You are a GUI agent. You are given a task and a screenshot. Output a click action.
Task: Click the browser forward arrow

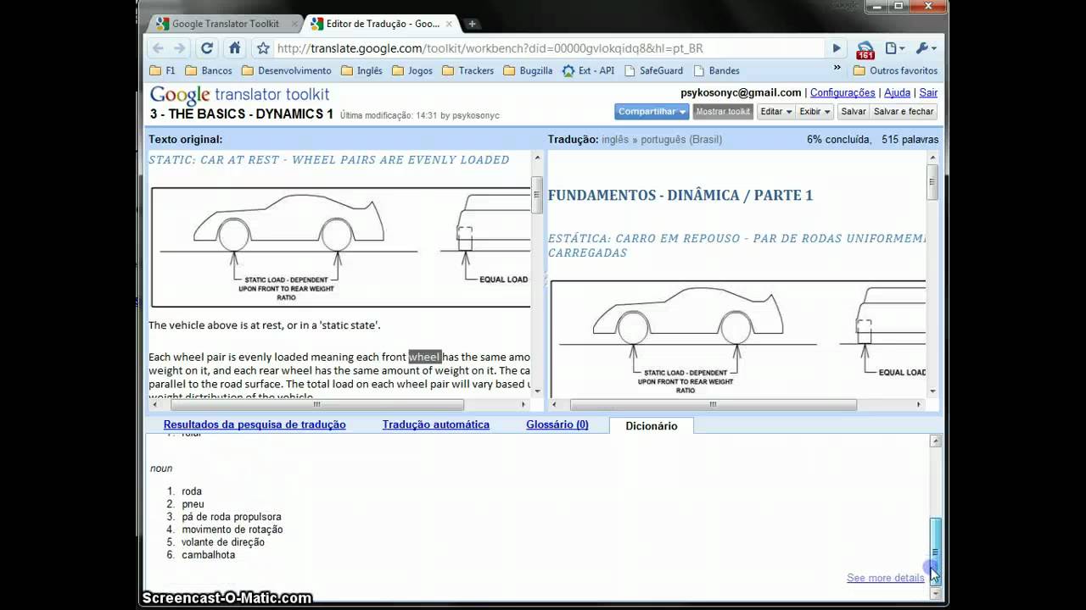[180, 48]
